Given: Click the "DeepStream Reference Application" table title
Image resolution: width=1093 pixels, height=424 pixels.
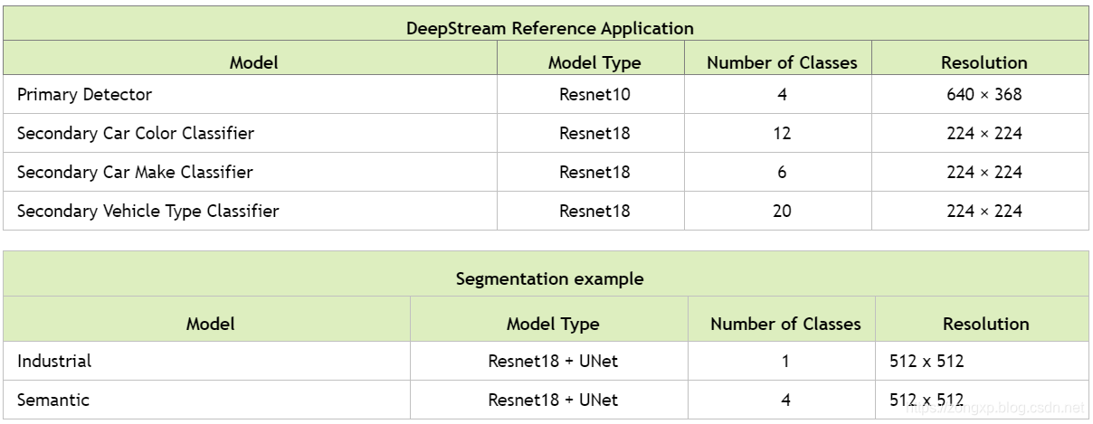Looking at the screenshot, I should click(550, 28).
